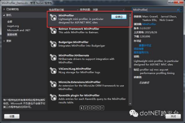Image resolution: width=185 pixels, height=123 pixels.
Task: Open the 排序依据 sort-by dropdown
Action: click(x=108, y=10)
